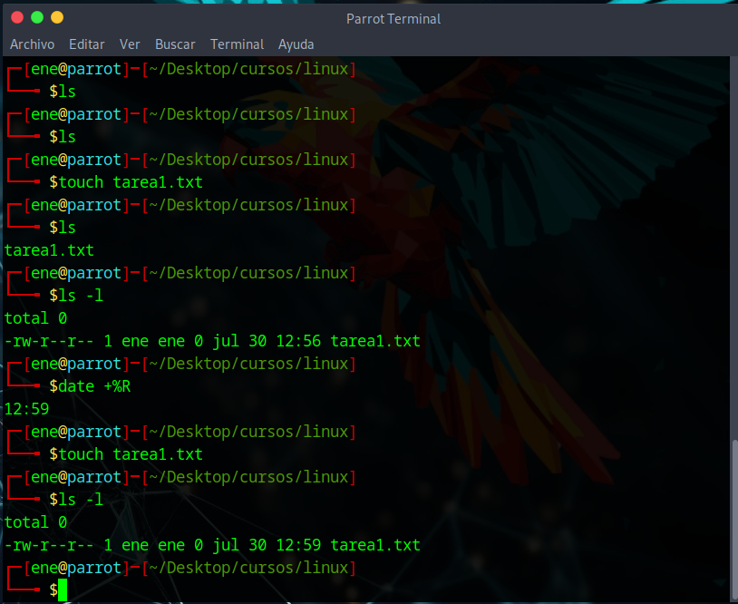Screen dimensions: 738x604
Task: Open the Buscar menu
Action: pos(175,44)
